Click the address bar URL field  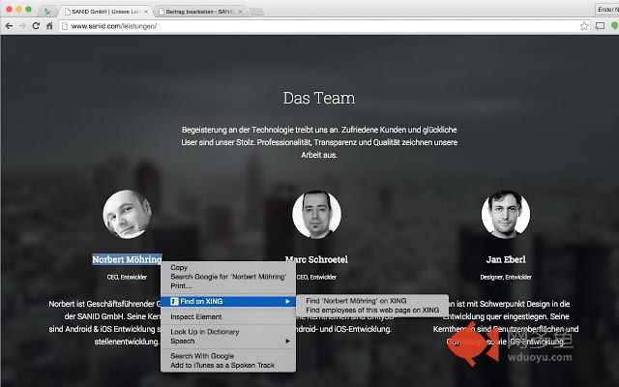tap(319, 26)
